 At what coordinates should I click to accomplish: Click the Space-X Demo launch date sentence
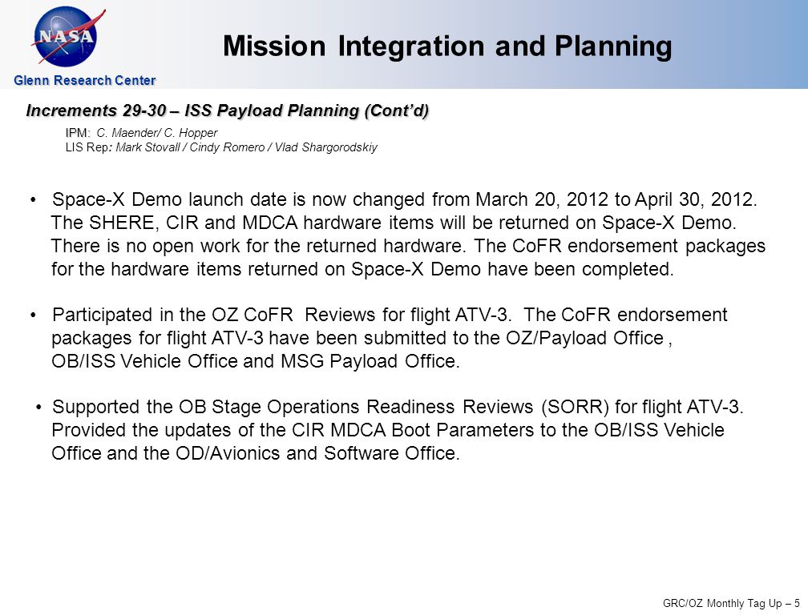(405, 199)
